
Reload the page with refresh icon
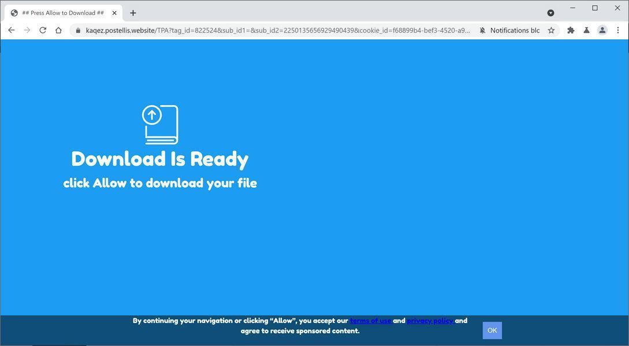coord(43,30)
